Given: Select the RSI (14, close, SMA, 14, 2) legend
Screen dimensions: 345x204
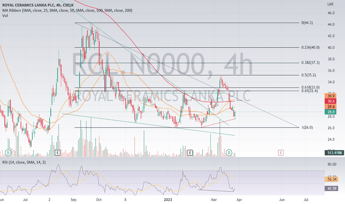Looking at the screenshot, I should (24, 162).
